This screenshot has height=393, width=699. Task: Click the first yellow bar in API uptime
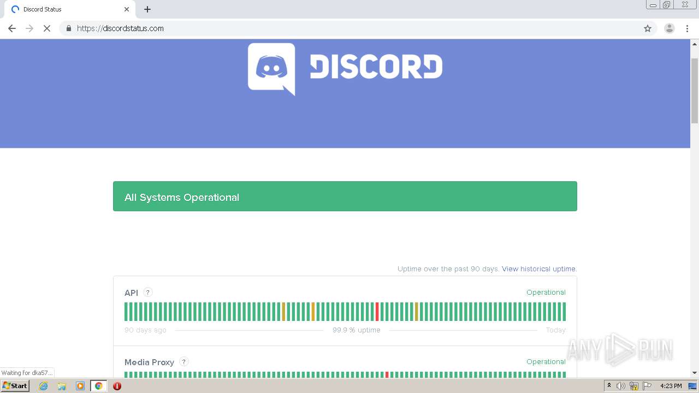(x=283, y=312)
